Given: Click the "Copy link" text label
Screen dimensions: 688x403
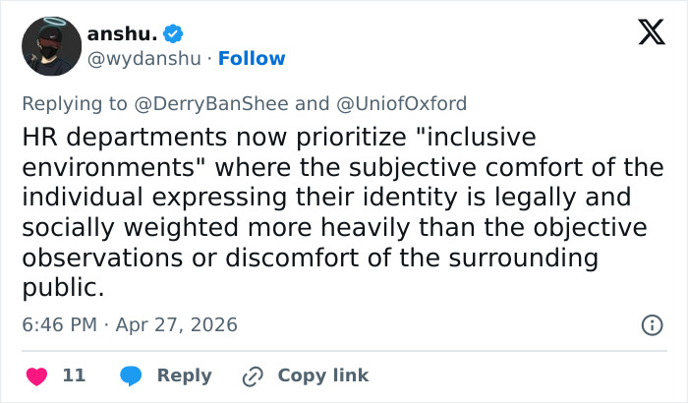Looking at the screenshot, I should tap(322, 375).
